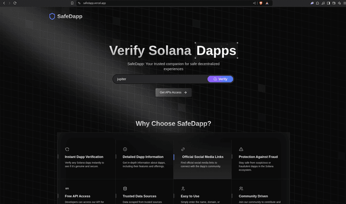Bookmark this page using the bookmark icon
The width and height of the screenshot is (346, 204).
tap(72, 3)
